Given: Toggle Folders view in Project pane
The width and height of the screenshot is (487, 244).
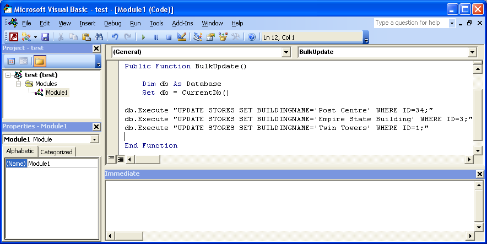Looking at the screenshot, I should pyautogui.click(x=40, y=61).
